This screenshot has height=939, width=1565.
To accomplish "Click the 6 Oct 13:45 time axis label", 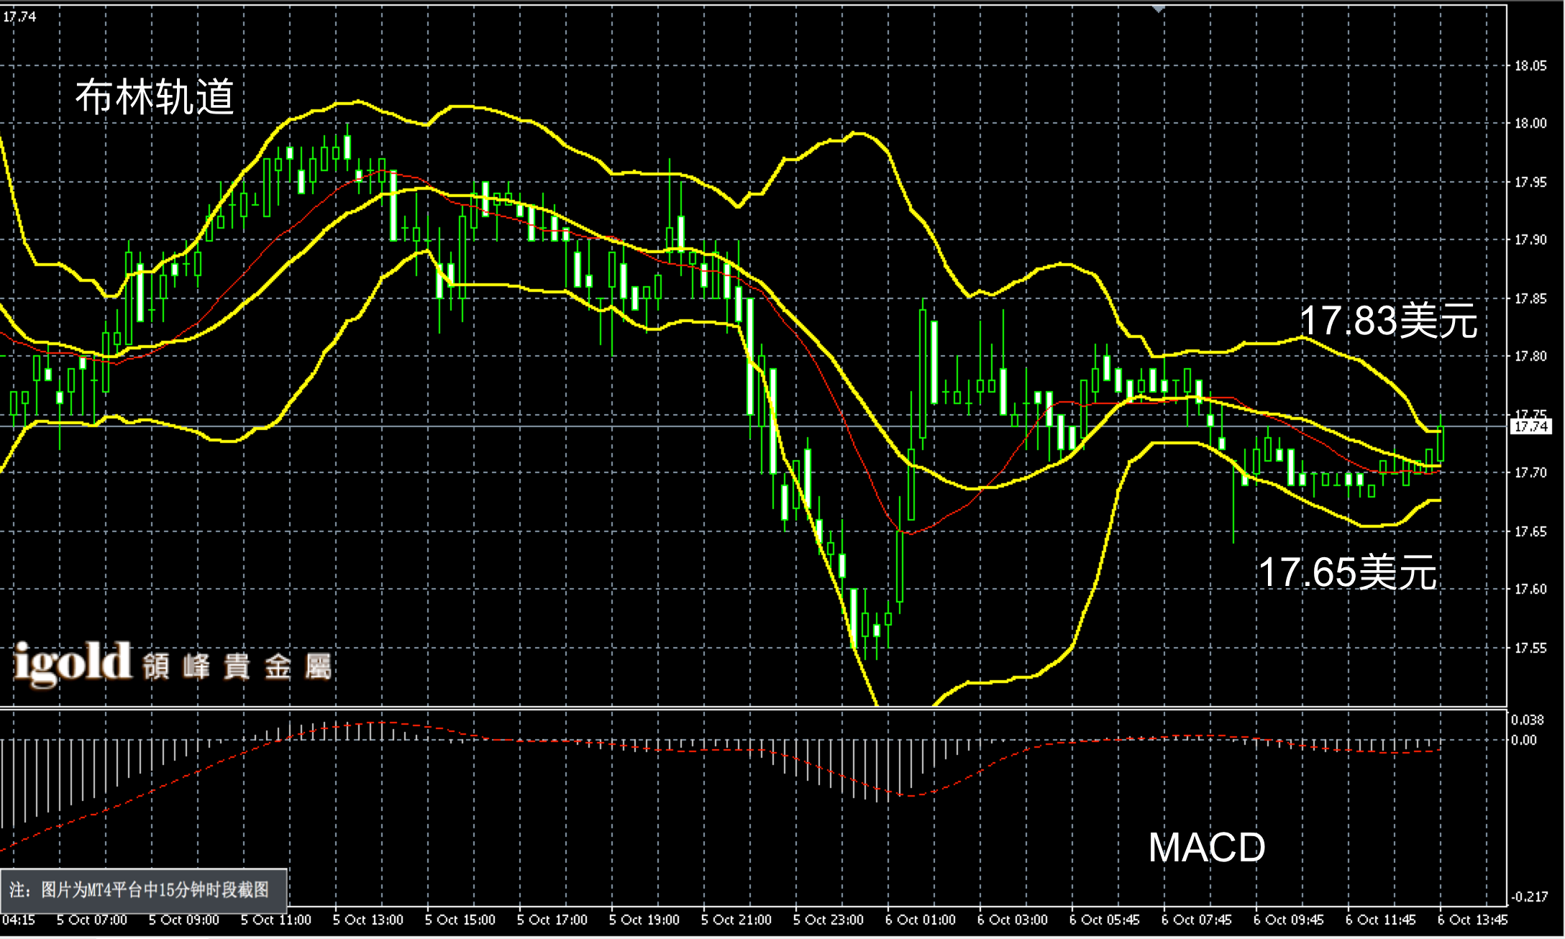I will click(x=1472, y=920).
